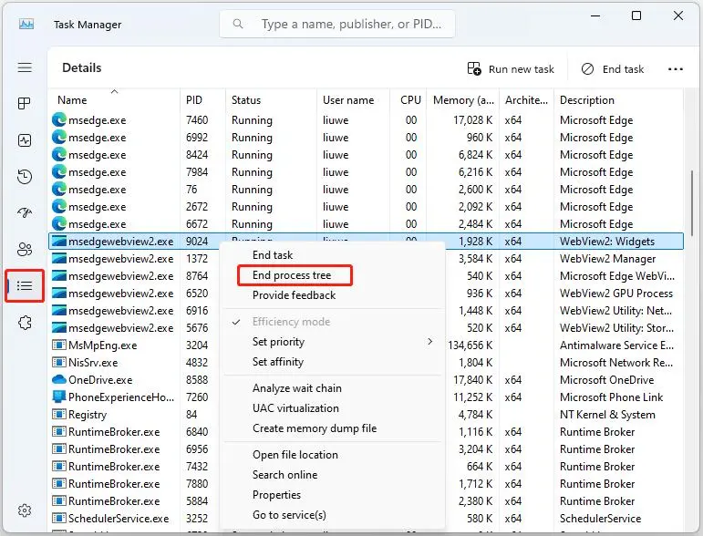Click WebView2 GPU Process description
703x536 pixels.
616,294
